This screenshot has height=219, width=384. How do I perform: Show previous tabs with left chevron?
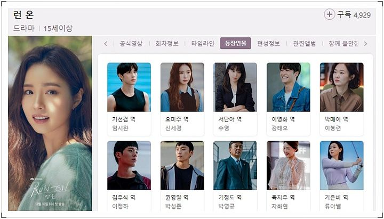pyautogui.click(x=106, y=44)
